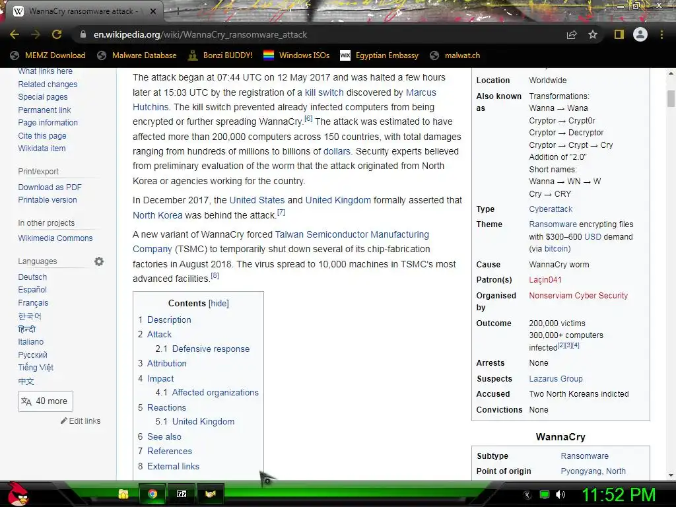Open the kill switch article link

pyautogui.click(x=324, y=92)
